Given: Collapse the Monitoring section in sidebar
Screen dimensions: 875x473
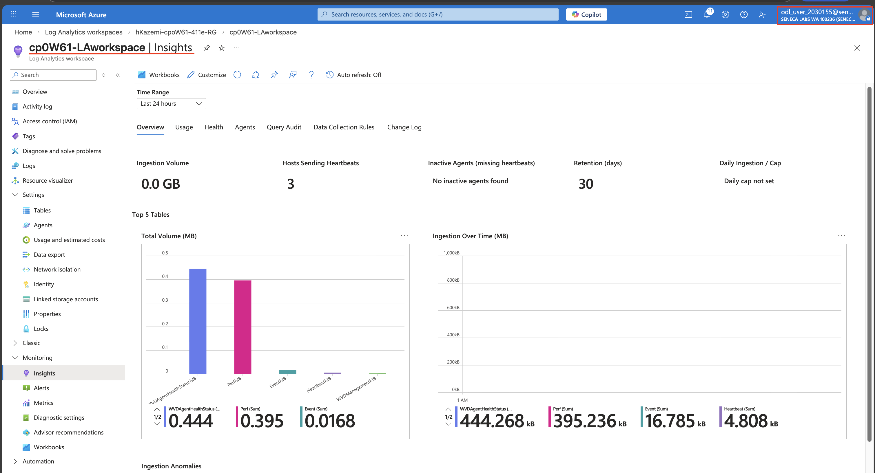Looking at the screenshot, I should tap(15, 357).
